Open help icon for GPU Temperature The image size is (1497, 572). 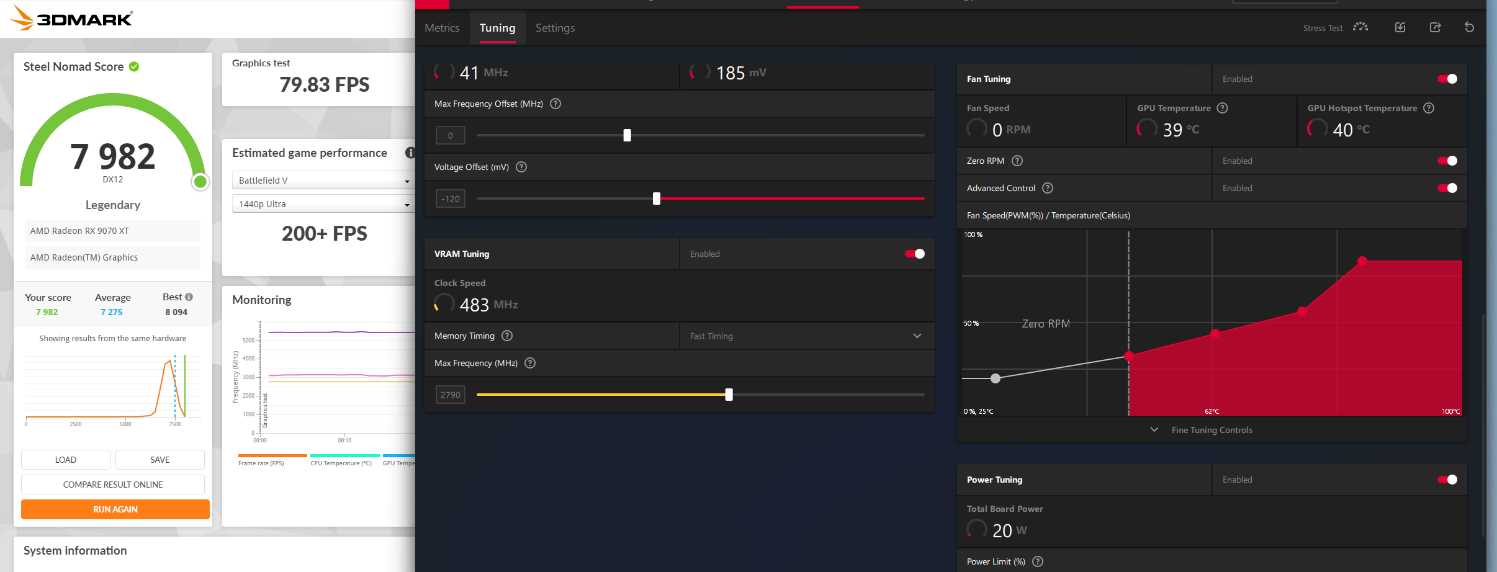tap(1222, 108)
